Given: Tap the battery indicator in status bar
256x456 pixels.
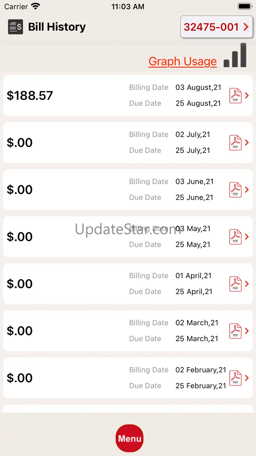Looking at the screenshot, I should 245,6.
